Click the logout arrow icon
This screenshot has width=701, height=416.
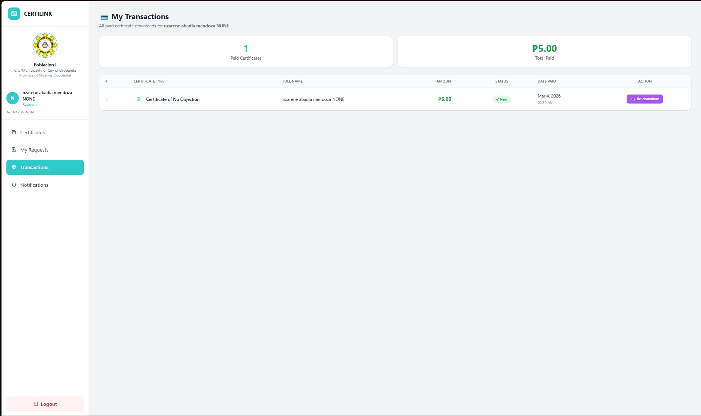[x=36, y=404]
